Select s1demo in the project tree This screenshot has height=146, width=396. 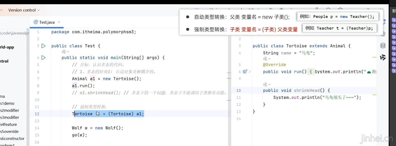[x=7, y=103]
